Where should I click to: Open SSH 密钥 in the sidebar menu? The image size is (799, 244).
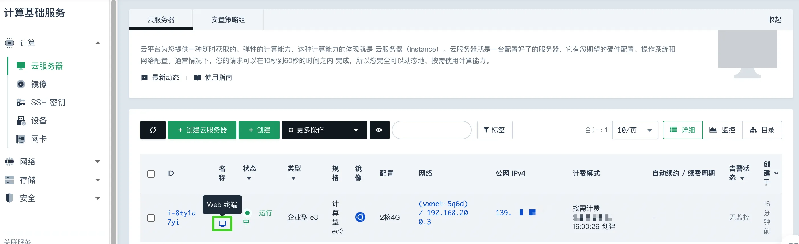coord(48,102)
